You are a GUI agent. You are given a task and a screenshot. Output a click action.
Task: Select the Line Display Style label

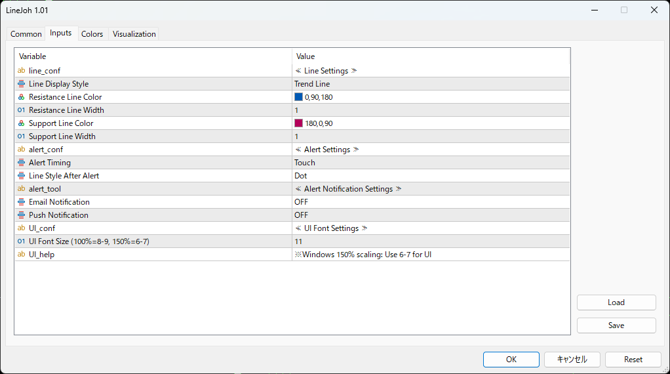tap(58, 84)
